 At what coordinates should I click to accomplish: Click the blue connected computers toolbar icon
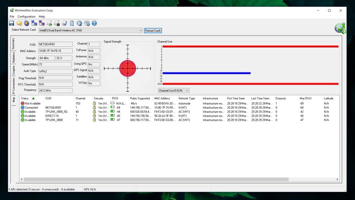[x=34, y=23]
